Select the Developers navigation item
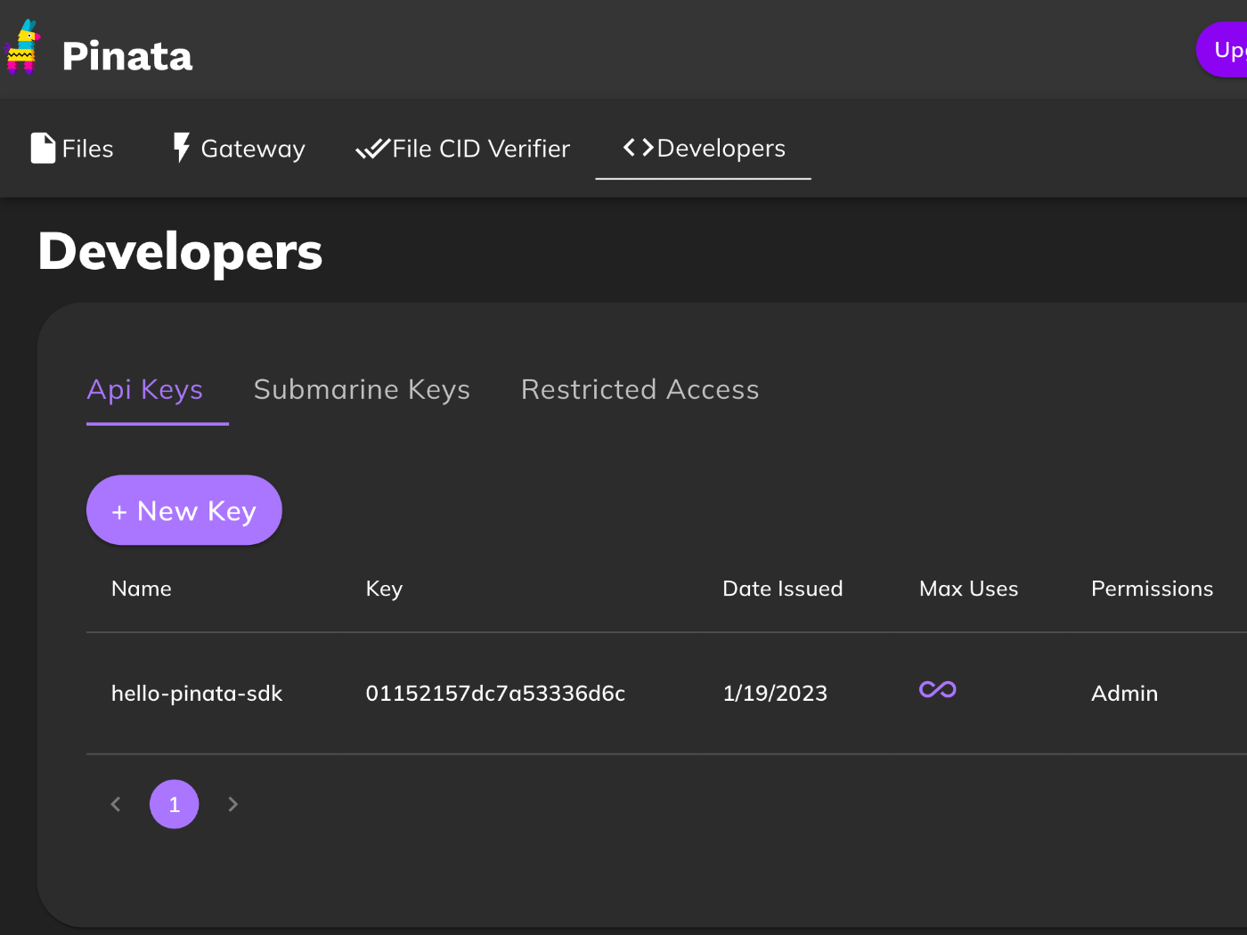The width and height of the screenshot is (1247, 935). [x=704, y=148]
